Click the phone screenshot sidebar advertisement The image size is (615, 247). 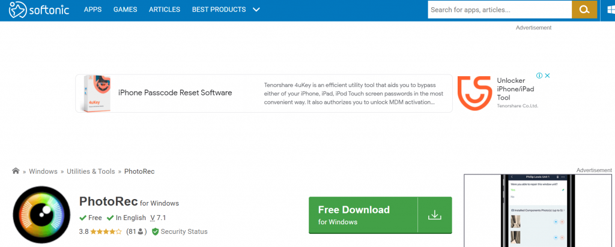[538, 210]
